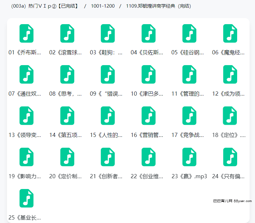Select file name 18《定位》....
Screen dimensions: 255x223
click(229, 135)
